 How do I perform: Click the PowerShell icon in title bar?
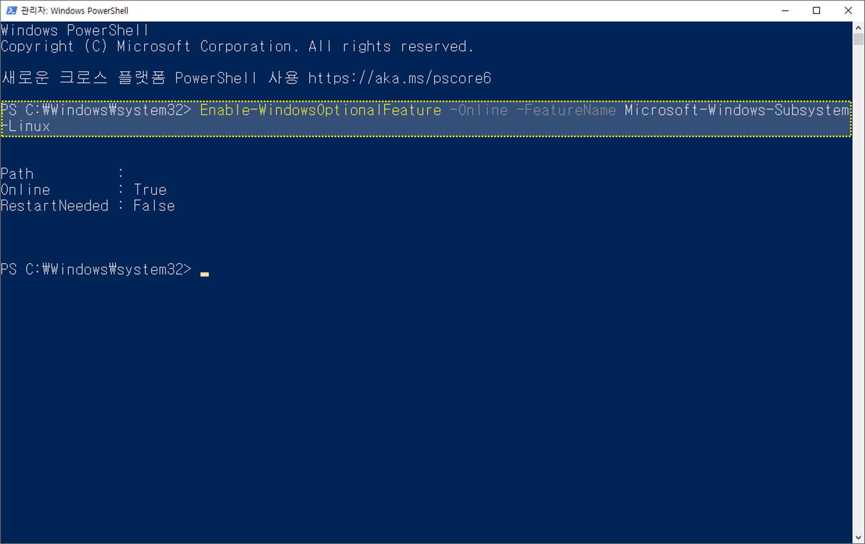pos(11,11)
